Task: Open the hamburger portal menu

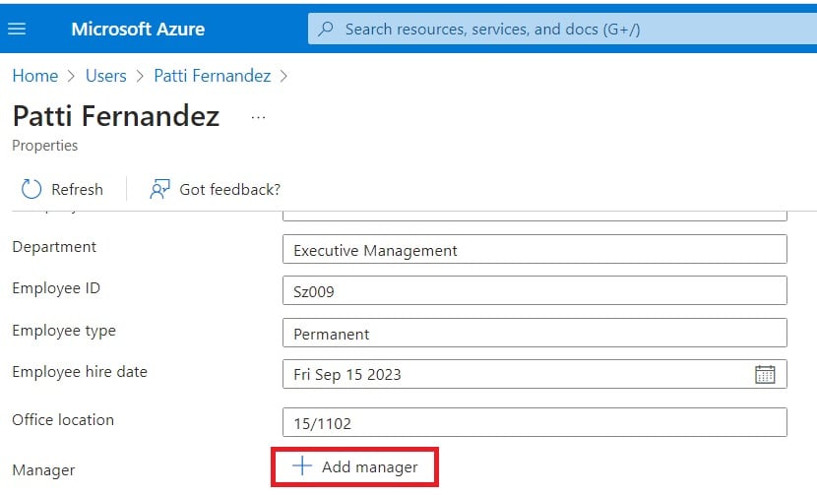Action: click(x=17, y=29)
